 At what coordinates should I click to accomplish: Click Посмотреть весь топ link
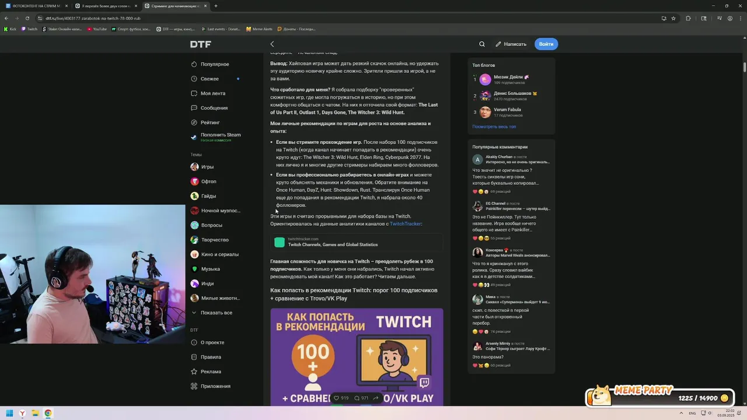pos(494,127)
